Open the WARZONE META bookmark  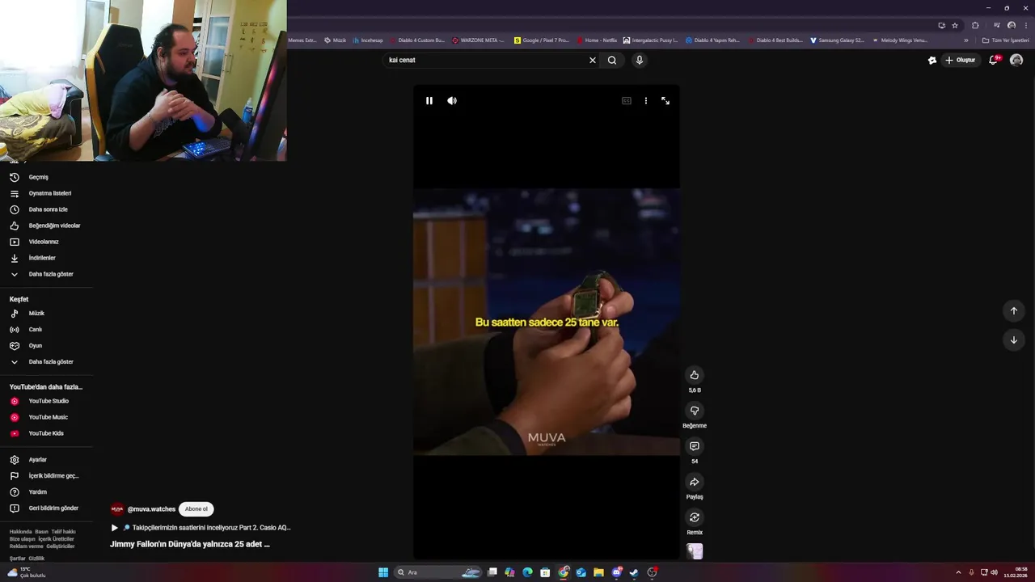click(x=478, y=40)
